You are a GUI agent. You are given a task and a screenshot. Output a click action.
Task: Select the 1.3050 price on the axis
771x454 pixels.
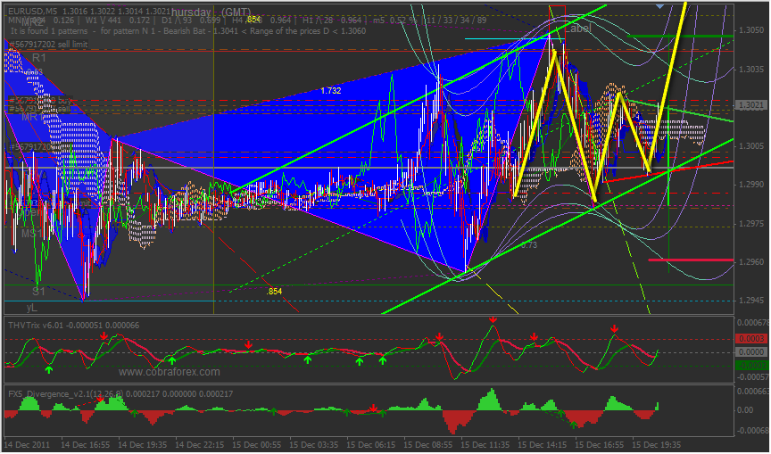(750, 30)
